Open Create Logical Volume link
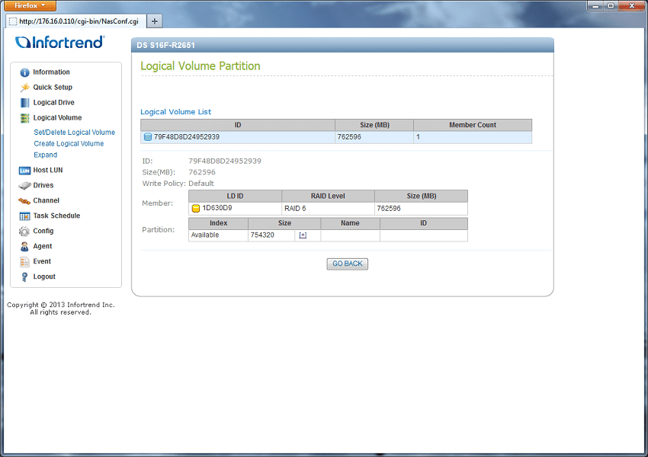 pos(69,144)
